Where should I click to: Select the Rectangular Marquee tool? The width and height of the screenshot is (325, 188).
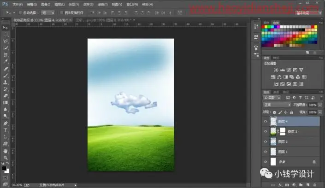[6, 35]
